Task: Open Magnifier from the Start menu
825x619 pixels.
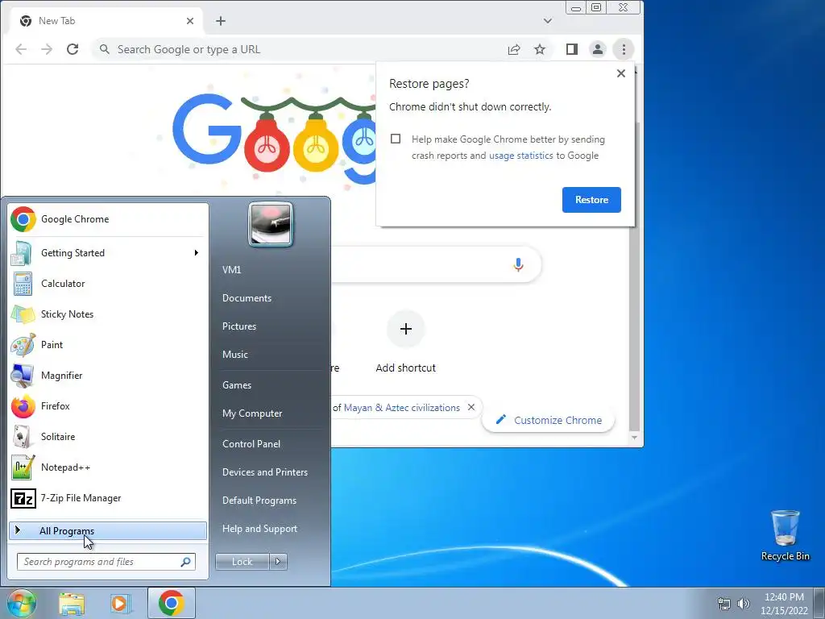Action: click(108, 376)
